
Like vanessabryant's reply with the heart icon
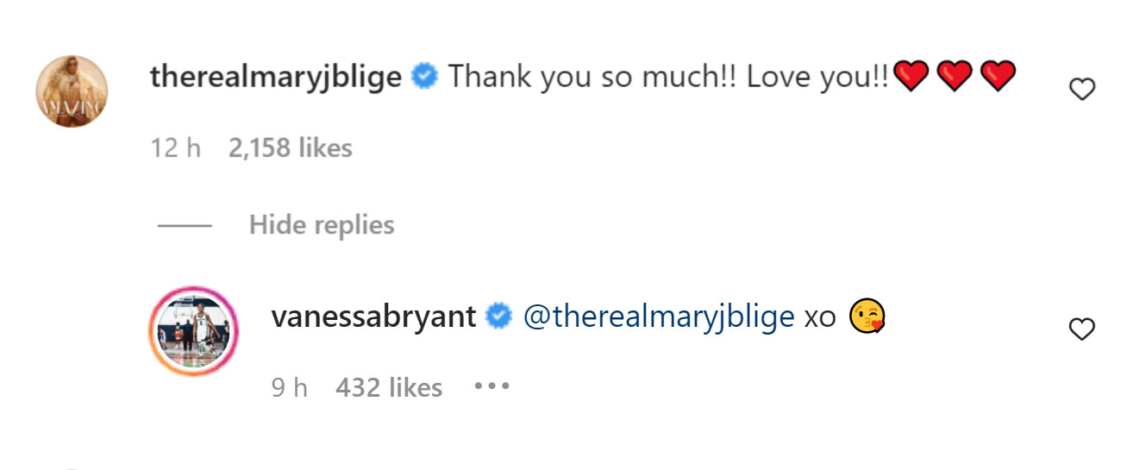point(1081,329)
